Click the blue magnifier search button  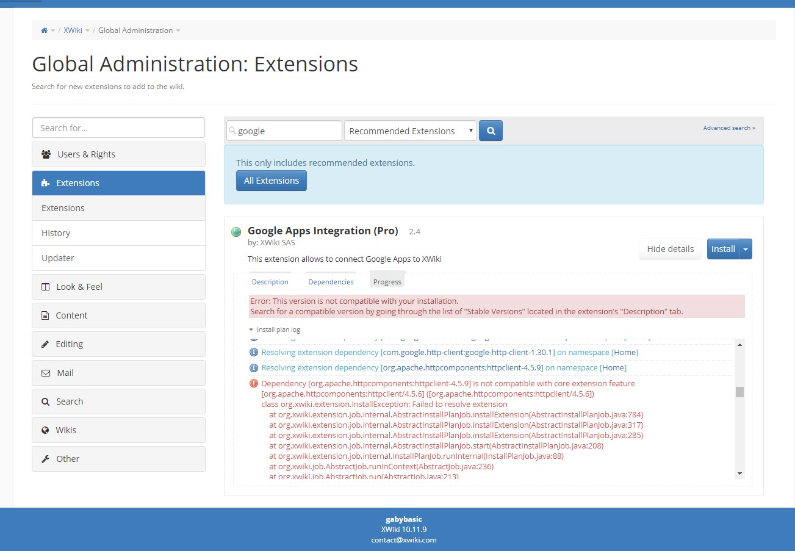pyautogui.click(x=491, y=131)
